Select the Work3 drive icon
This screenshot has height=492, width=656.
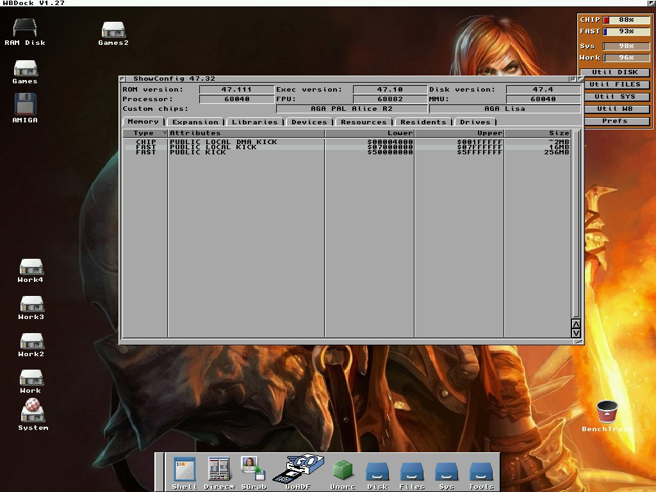[31, 307]
